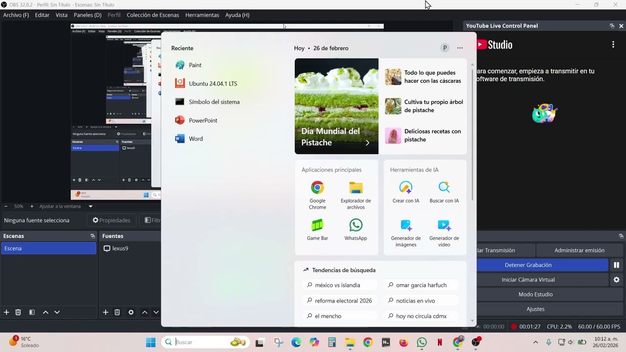Viewport: 626px width, 352px height.
Task: Click the Windows Start button
Action: pyautogui.click(x=151, y=342)
